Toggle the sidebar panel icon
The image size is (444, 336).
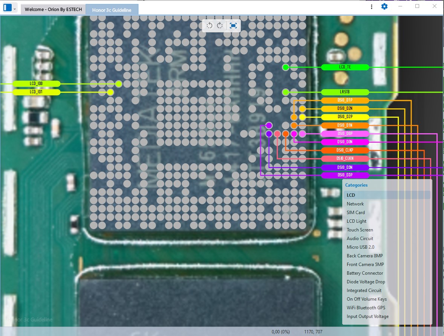8,8
